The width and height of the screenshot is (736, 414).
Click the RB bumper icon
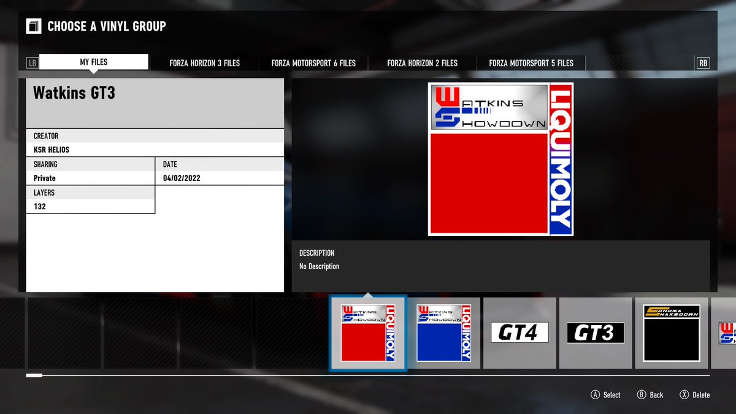[x=703, y=63]
